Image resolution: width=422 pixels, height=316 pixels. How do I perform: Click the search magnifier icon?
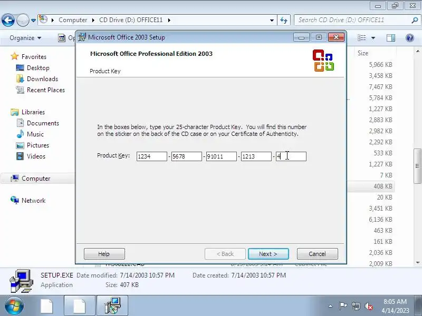click(415, 20)
